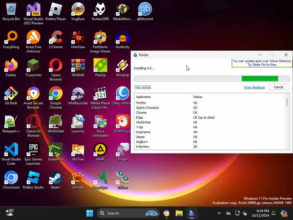Screen dimensions: 293x220
Task: Select the WizTree desktop icon
Action: click(x=78, y=152)
